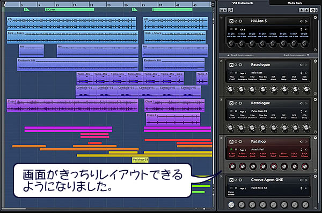Screen dimensions: 322x213
Task: Click Groove Agent ONE freeze icon
Action: tap(240, 180)
